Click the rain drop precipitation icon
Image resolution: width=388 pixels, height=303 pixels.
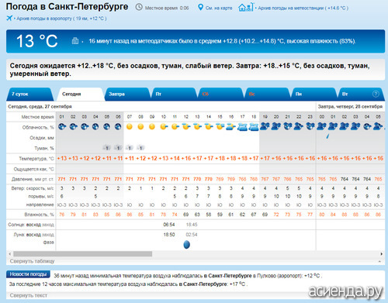(x=327, y=136)
